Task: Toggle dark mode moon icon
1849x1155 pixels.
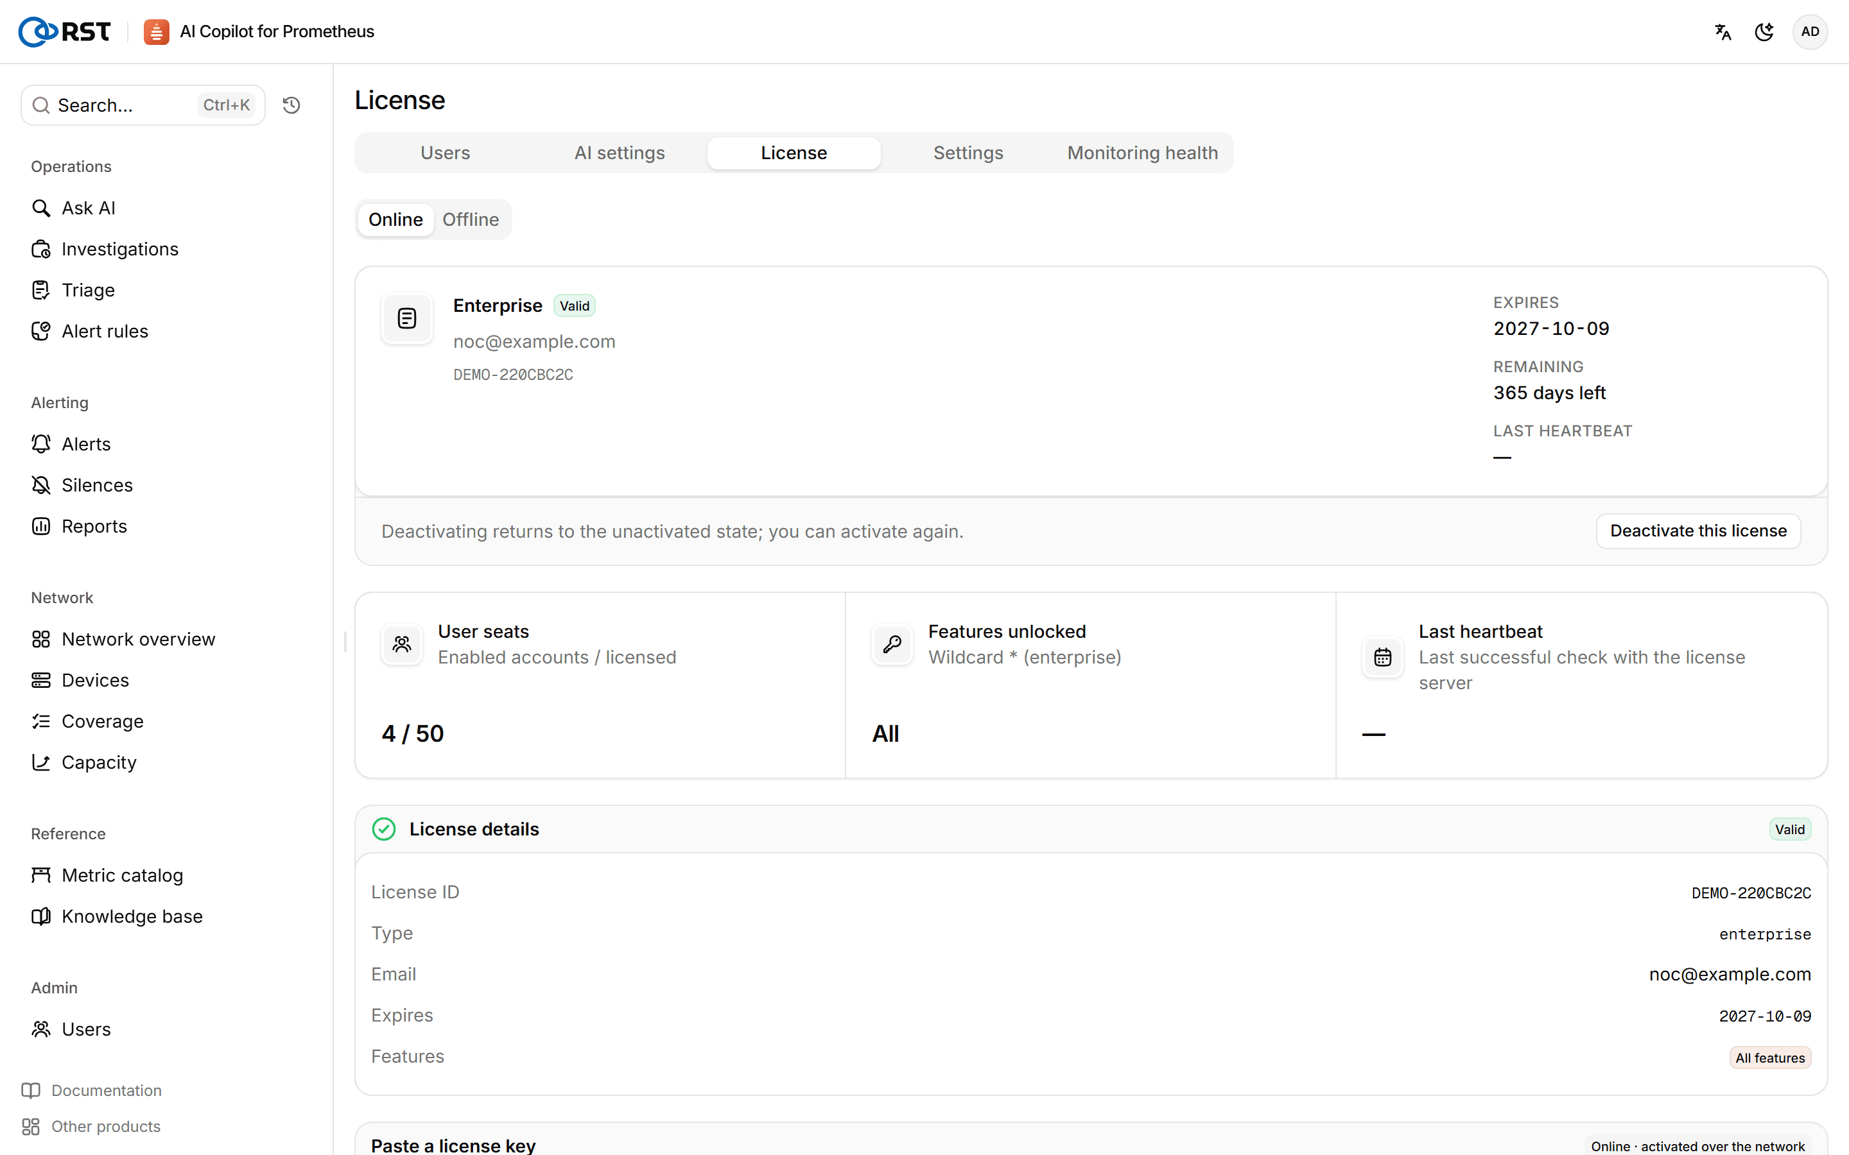Action: [x=1764, y=31]
